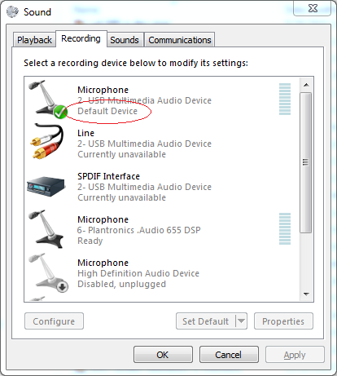The image size is (337, 376).
Task: Select the disabled High Definition microphone icon
Action: [x=48, y=272]
